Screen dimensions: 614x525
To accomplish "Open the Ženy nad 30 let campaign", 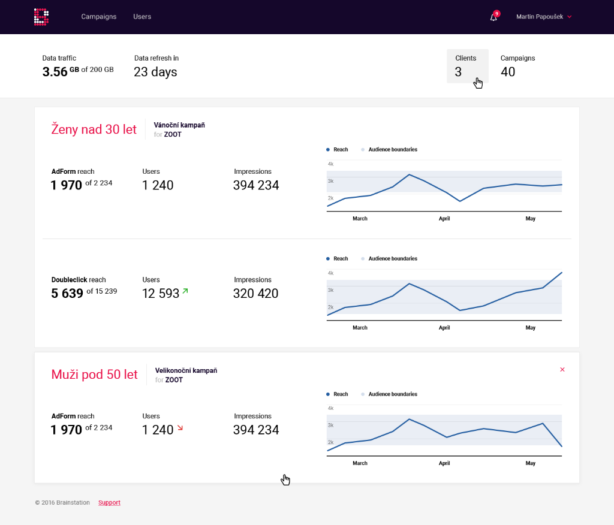I will point(94,129).
